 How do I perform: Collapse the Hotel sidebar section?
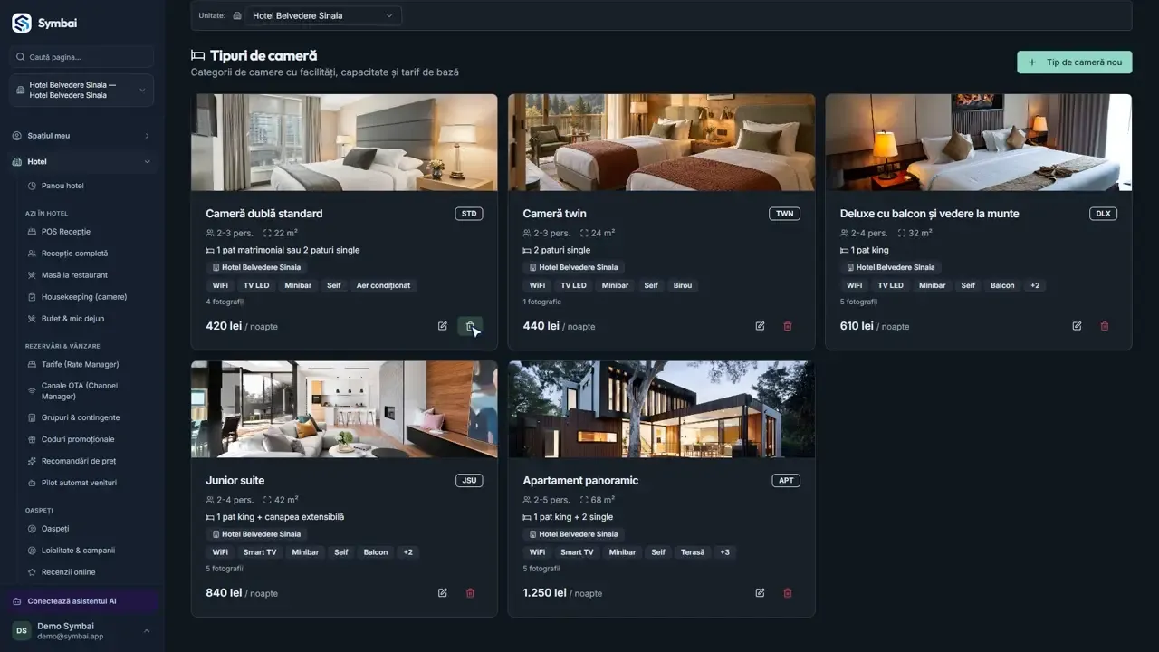(x=81, y=162)
